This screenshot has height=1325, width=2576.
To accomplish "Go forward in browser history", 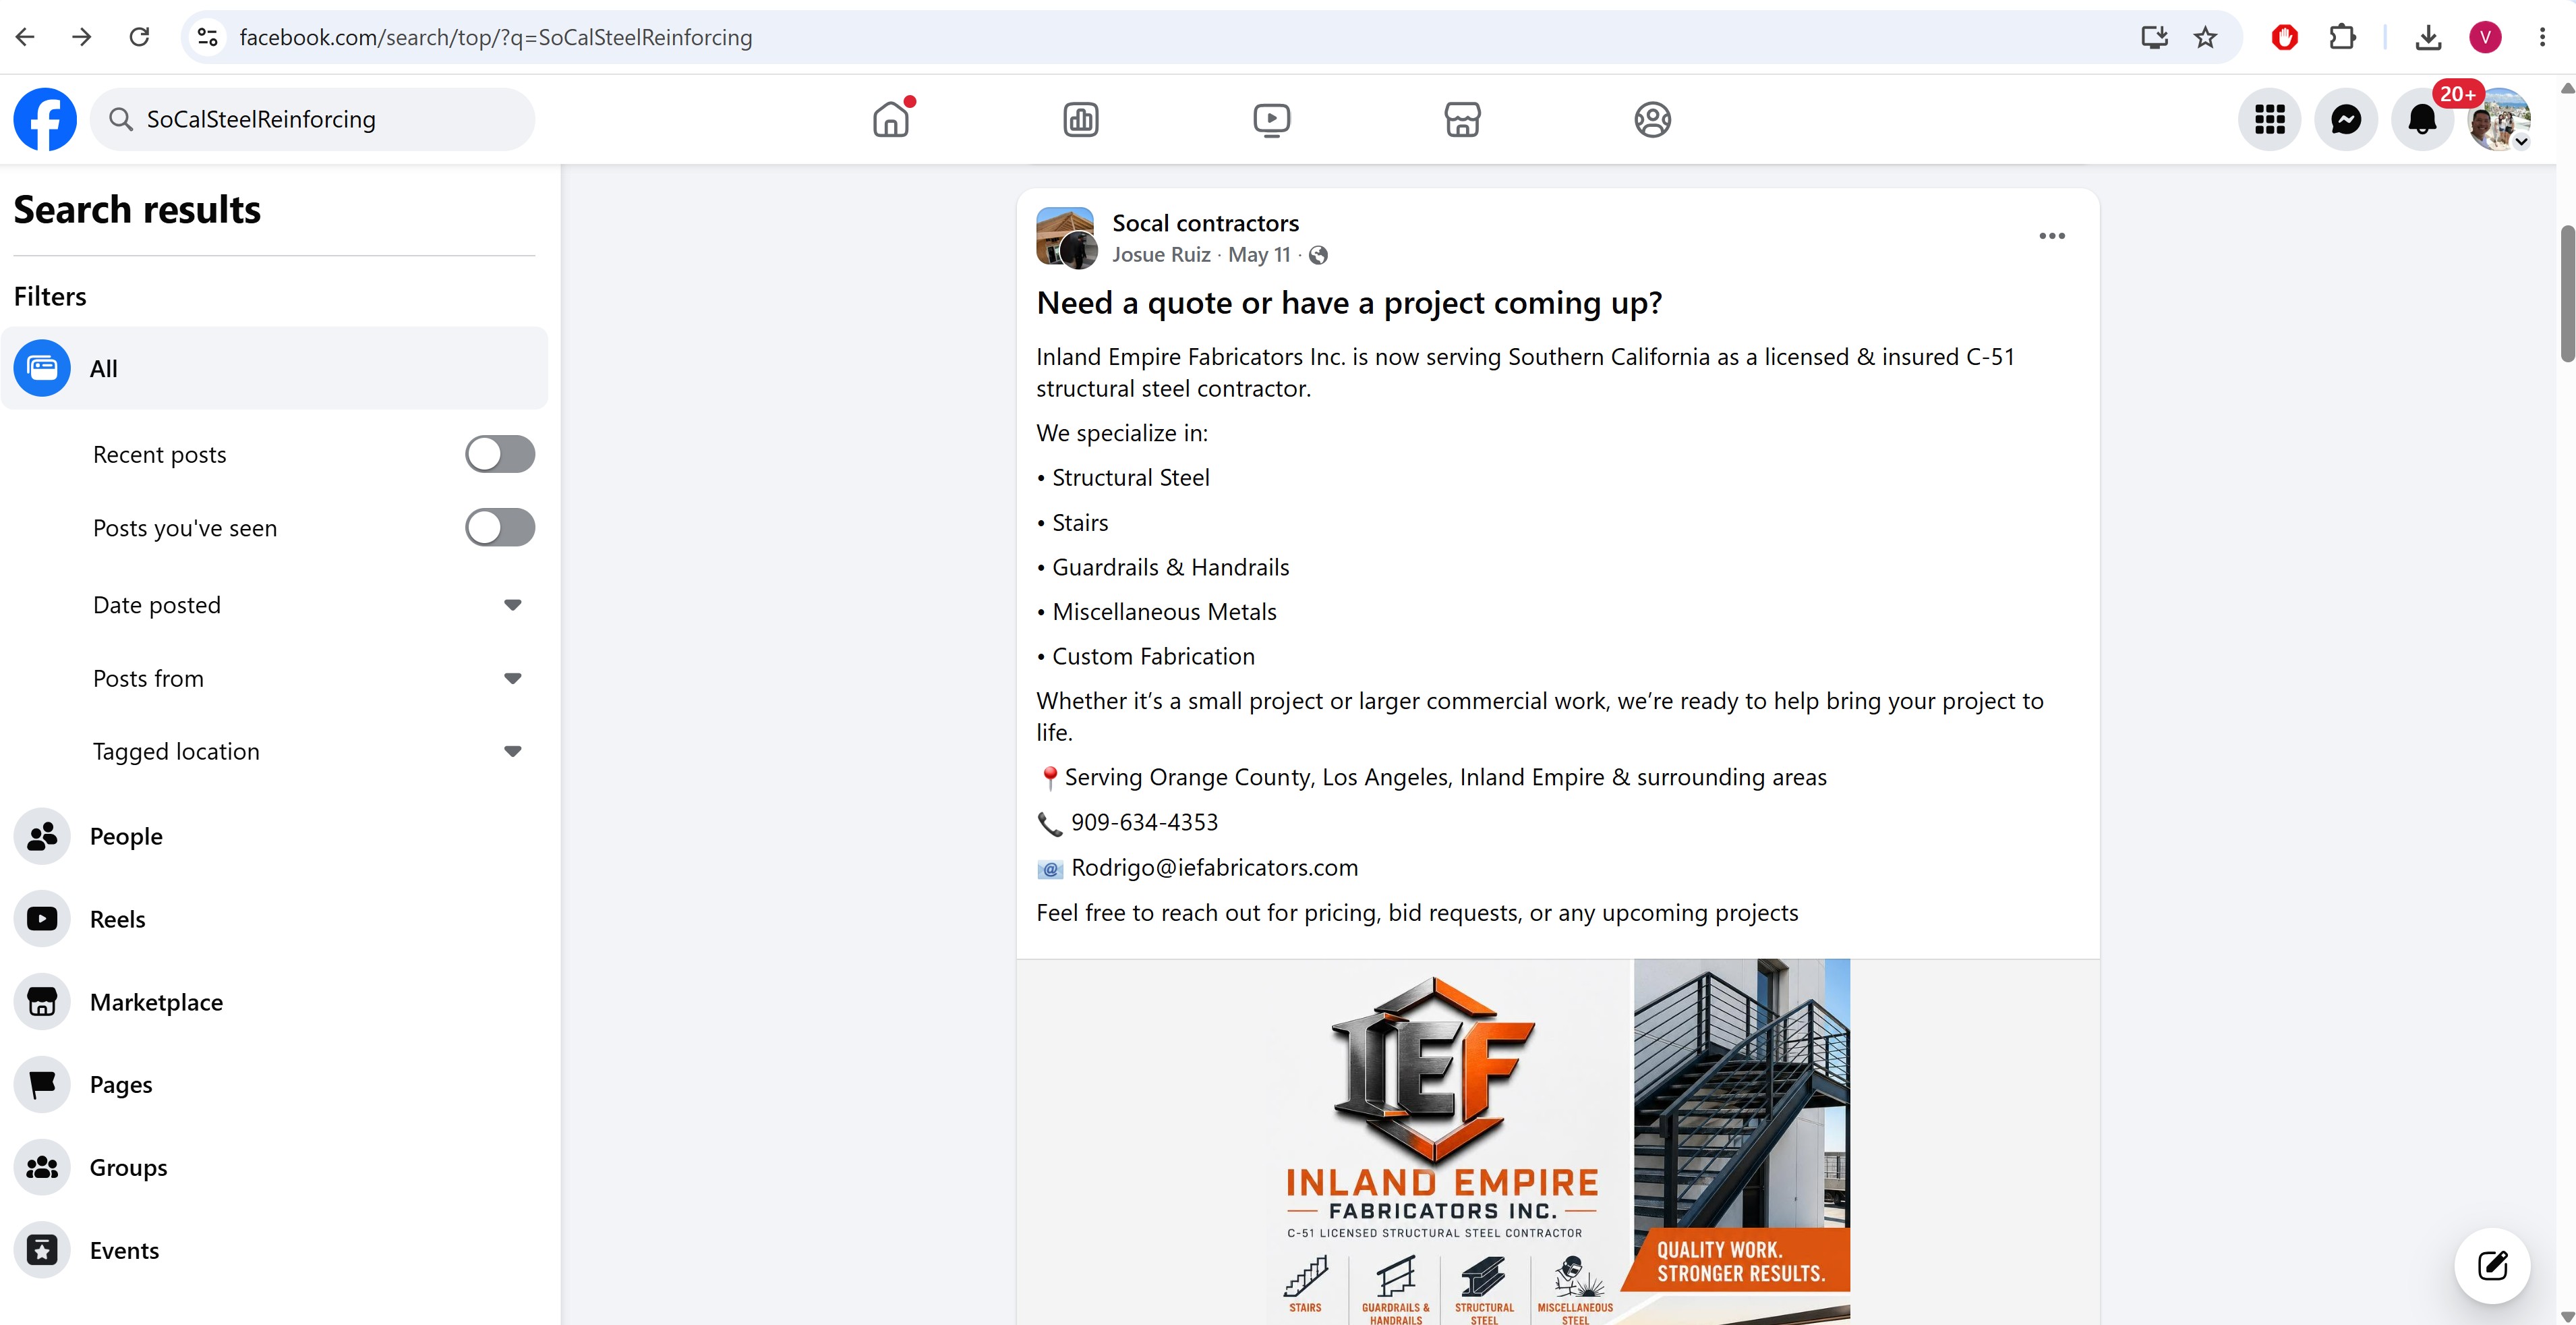I will tap(82, 37).
